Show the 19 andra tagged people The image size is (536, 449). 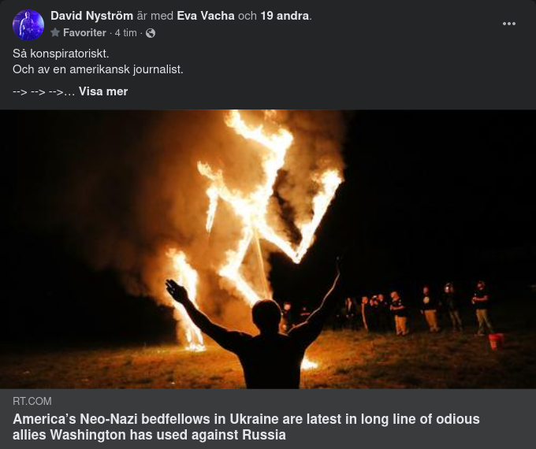click(285, 16)
